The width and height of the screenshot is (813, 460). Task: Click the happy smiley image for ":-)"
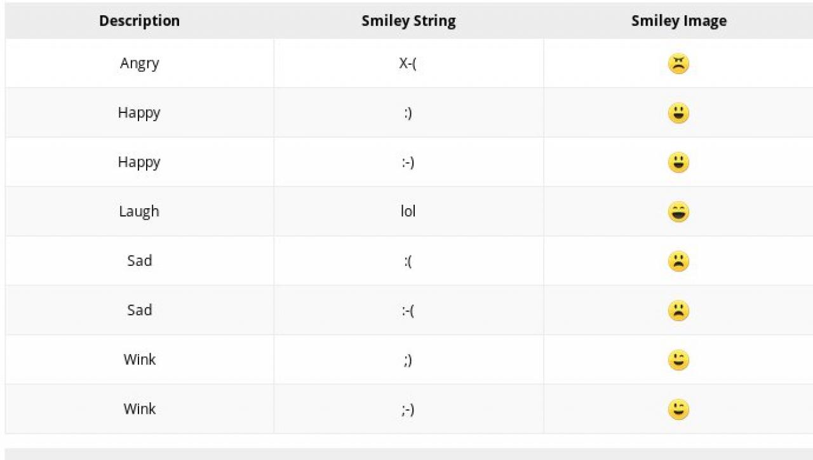(x=678, y=163)
